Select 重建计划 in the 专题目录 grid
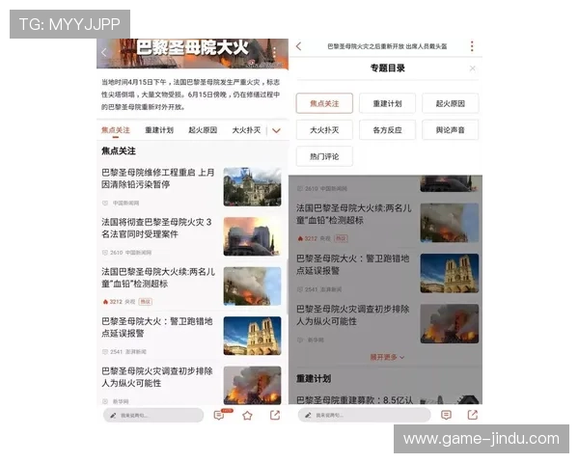Viewport: 579px width, 463px height. [387, 103]
